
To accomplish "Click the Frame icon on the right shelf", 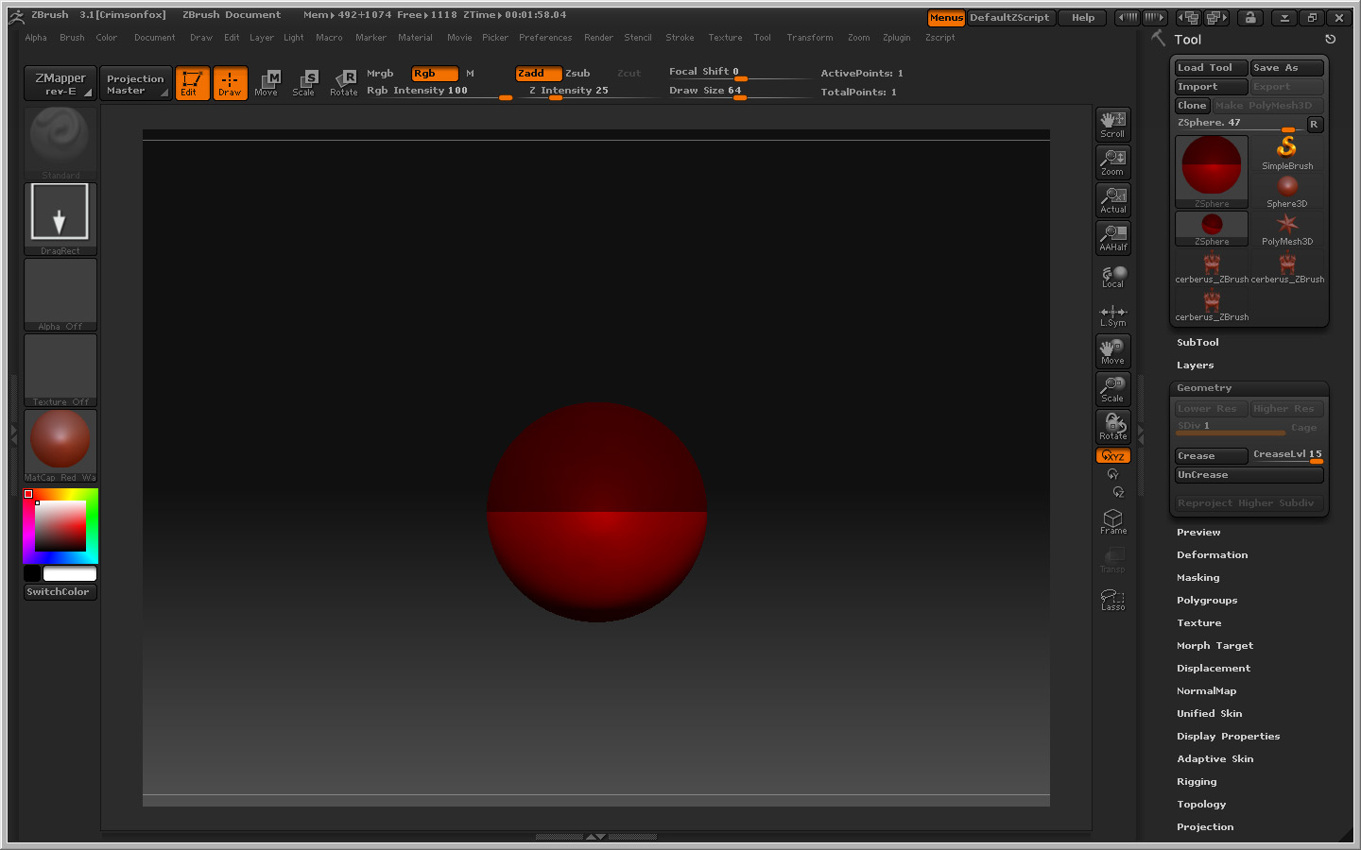I will click(x=1112, y=518).
